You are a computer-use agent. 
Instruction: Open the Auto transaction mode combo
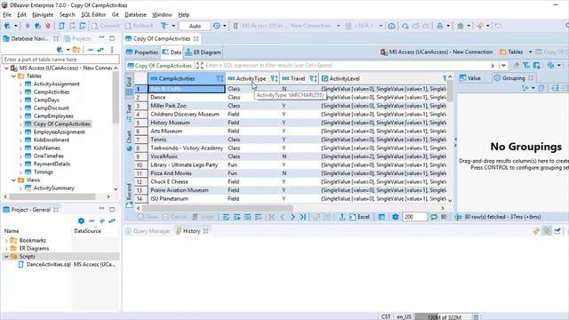pyautogui.click(x=195, y=26)
